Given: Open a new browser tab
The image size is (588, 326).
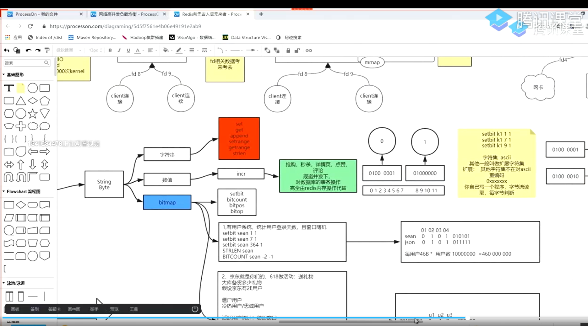Looking at the screenshot, I should (x=261, y=14).
